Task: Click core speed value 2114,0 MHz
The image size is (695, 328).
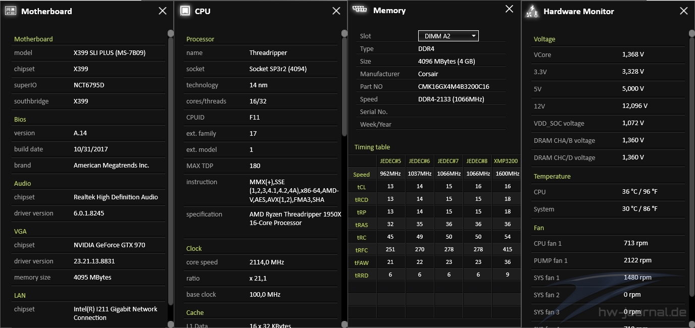Action: [267, 262]
